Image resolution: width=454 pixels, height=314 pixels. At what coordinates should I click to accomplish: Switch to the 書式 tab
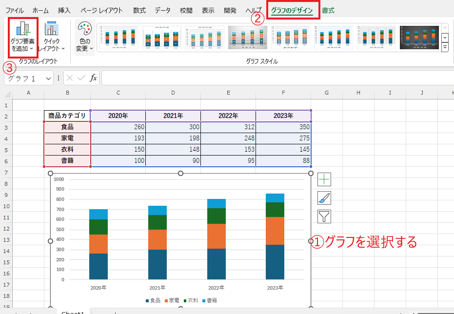[328, 10]
